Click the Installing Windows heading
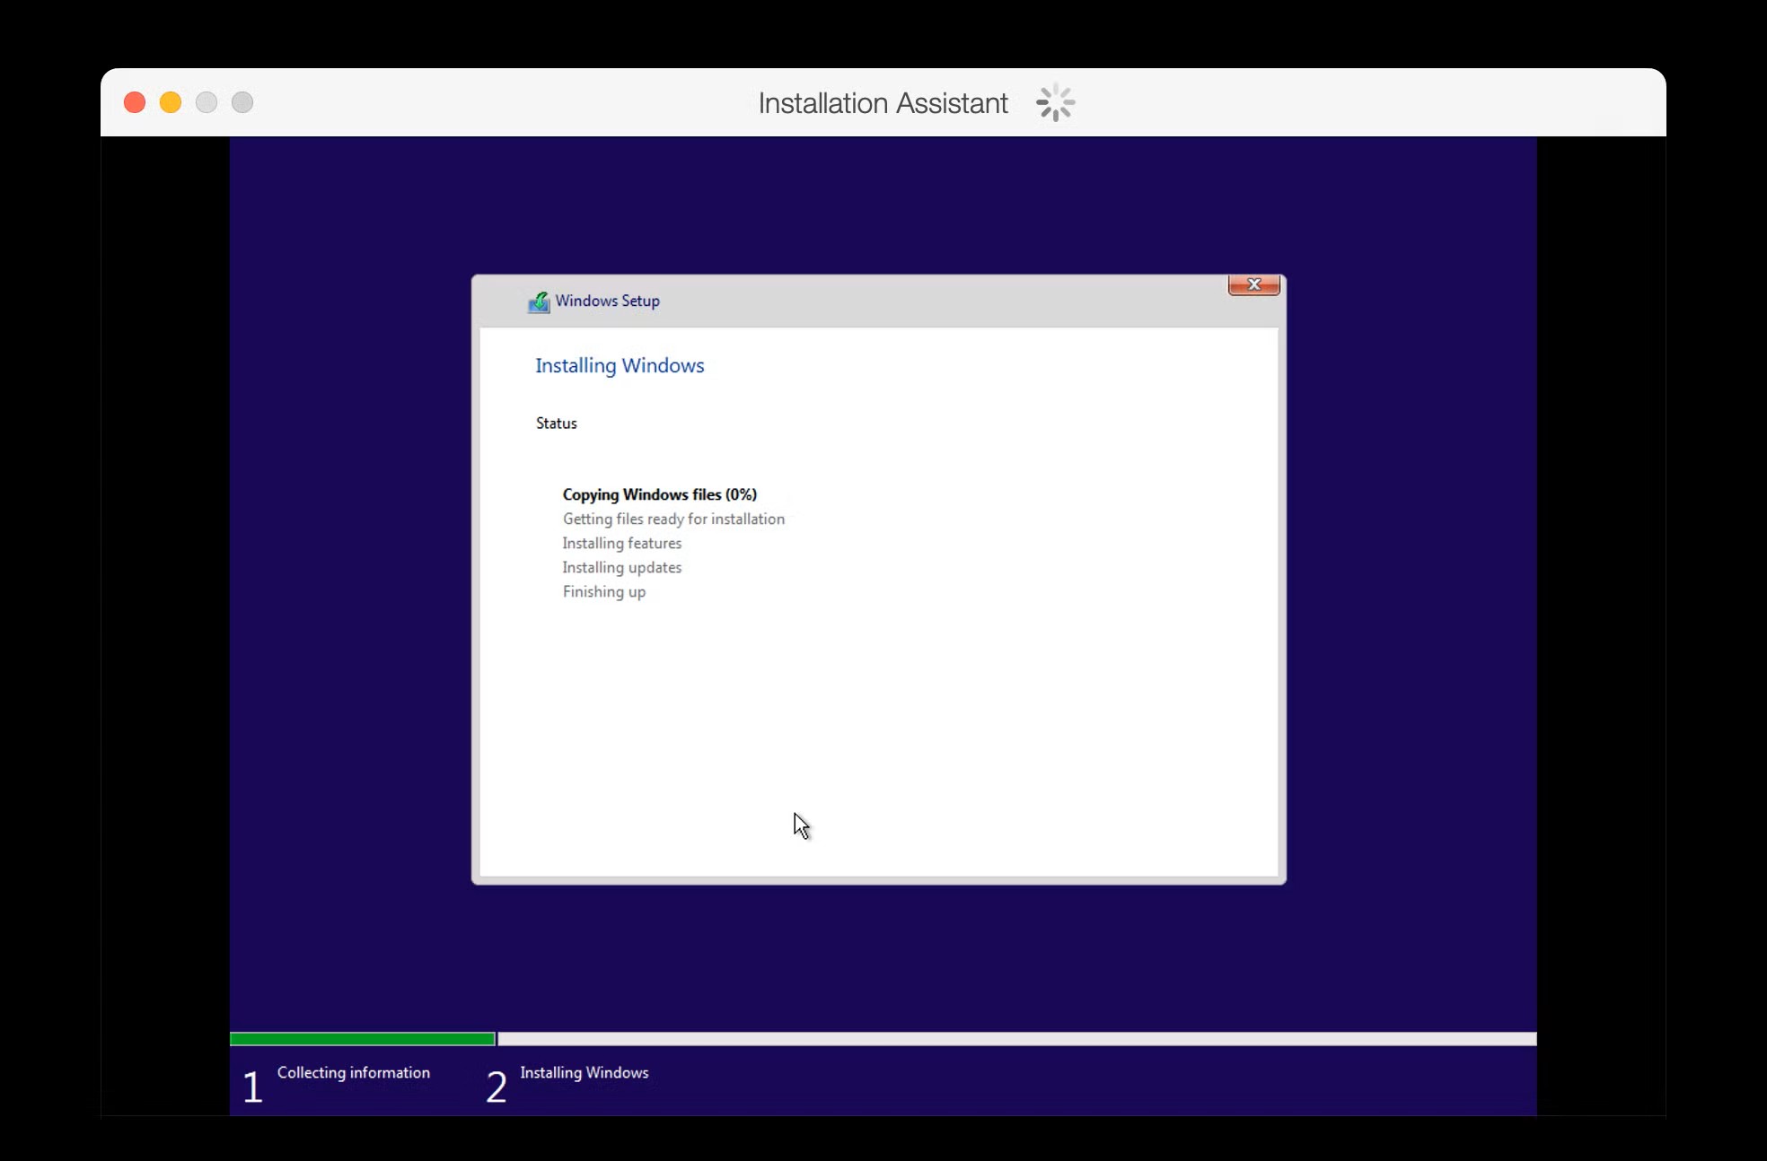Image resolution: width=1767 pixels, height=1161 pixels. coord(619,365)
